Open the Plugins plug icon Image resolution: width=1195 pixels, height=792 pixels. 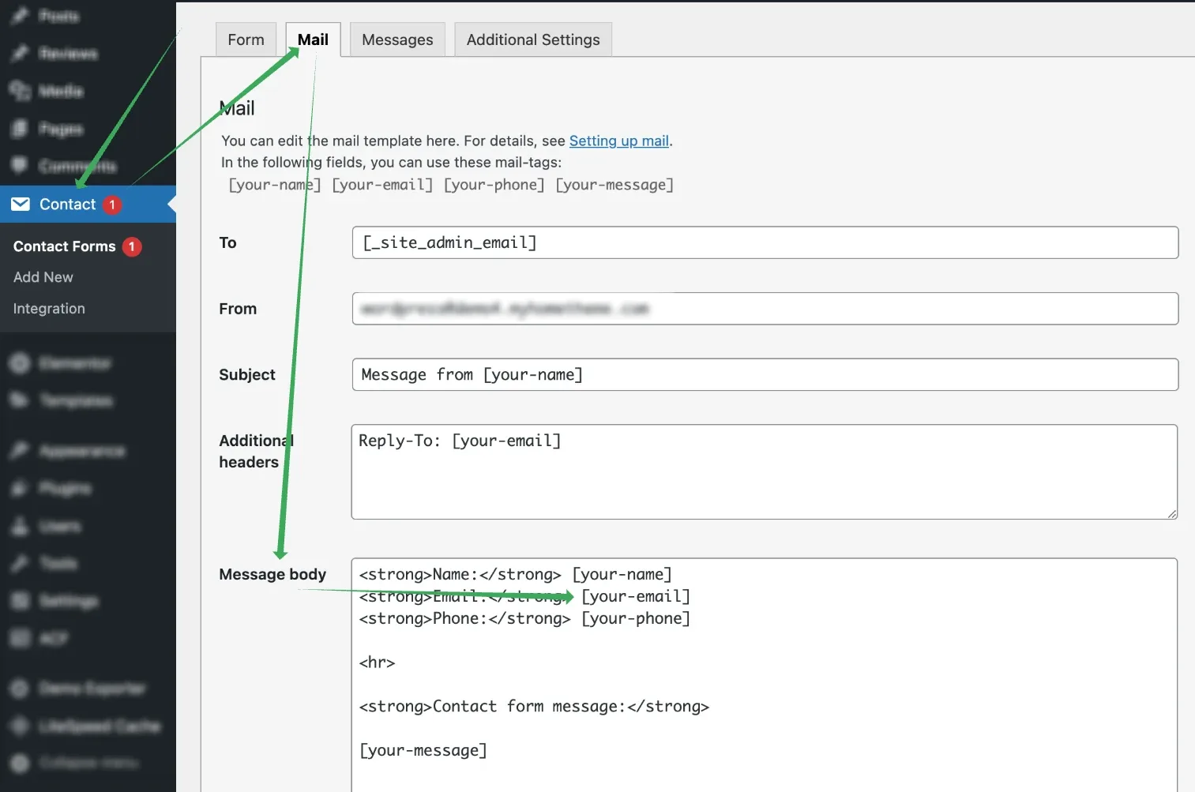20,489
